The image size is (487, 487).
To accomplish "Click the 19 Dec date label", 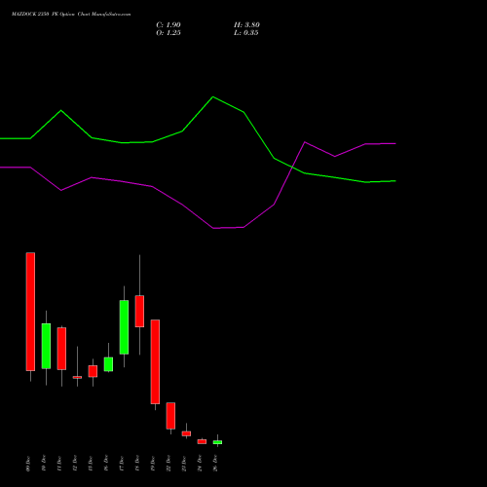I will point(153,464).
